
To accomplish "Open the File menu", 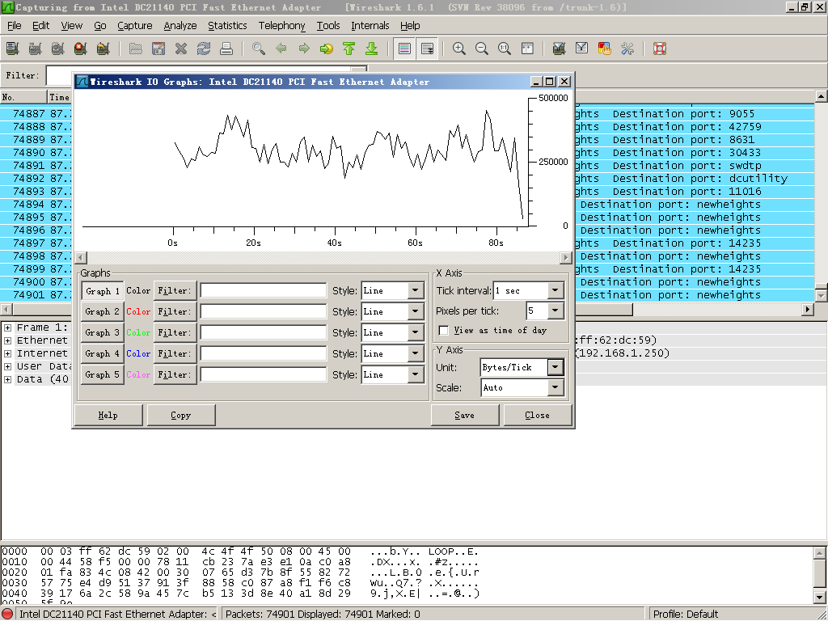I will coord(15,25).
